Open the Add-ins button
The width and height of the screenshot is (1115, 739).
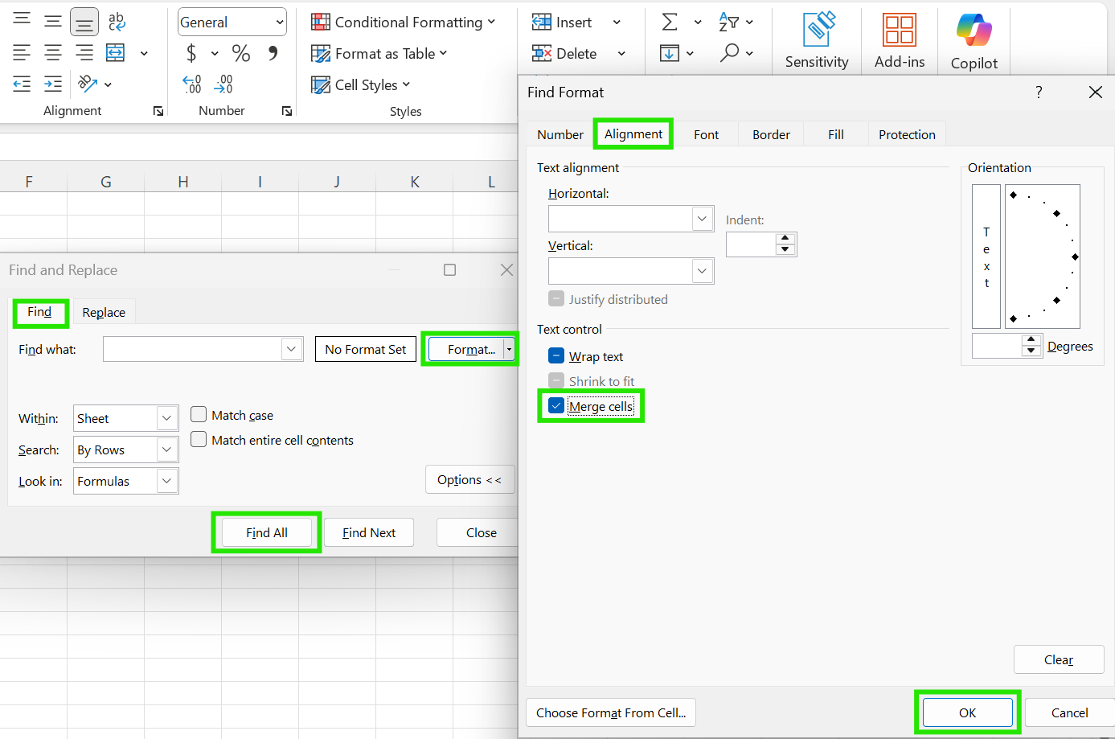coord(900,41)
